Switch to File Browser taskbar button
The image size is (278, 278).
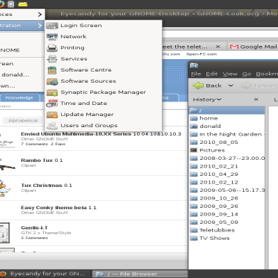(x=140, y=274)
